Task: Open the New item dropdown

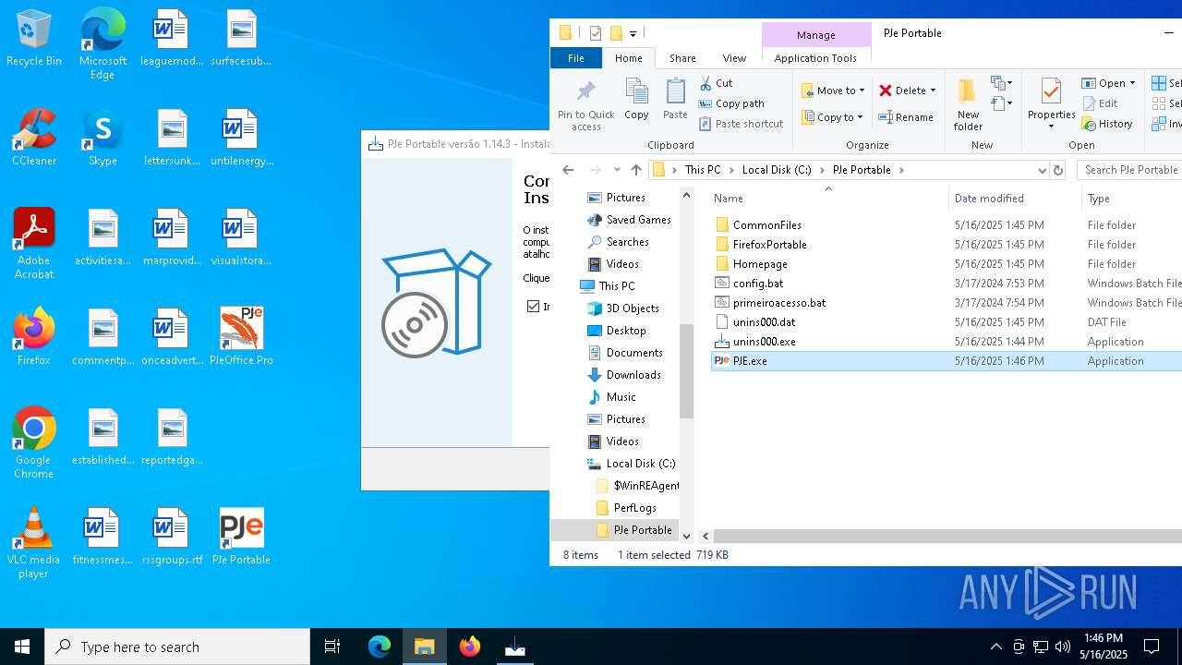Action: 1002,83
